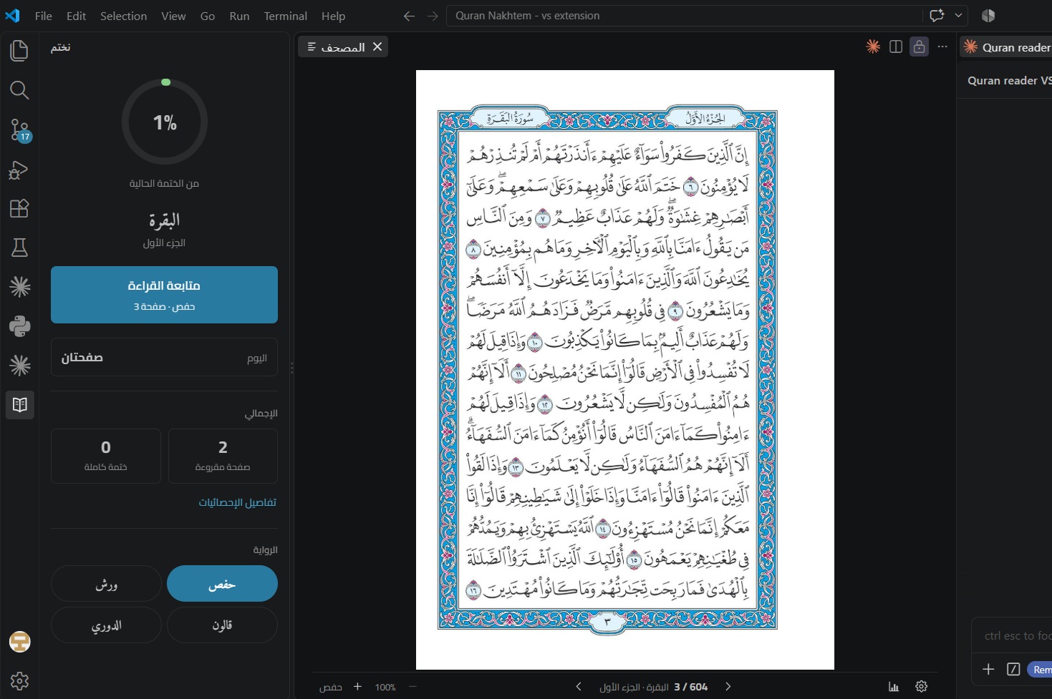Viewport: 1052px width, 699px height.
Task: Toggle the editor group lock icon
Action: click(x=919, y=47)
